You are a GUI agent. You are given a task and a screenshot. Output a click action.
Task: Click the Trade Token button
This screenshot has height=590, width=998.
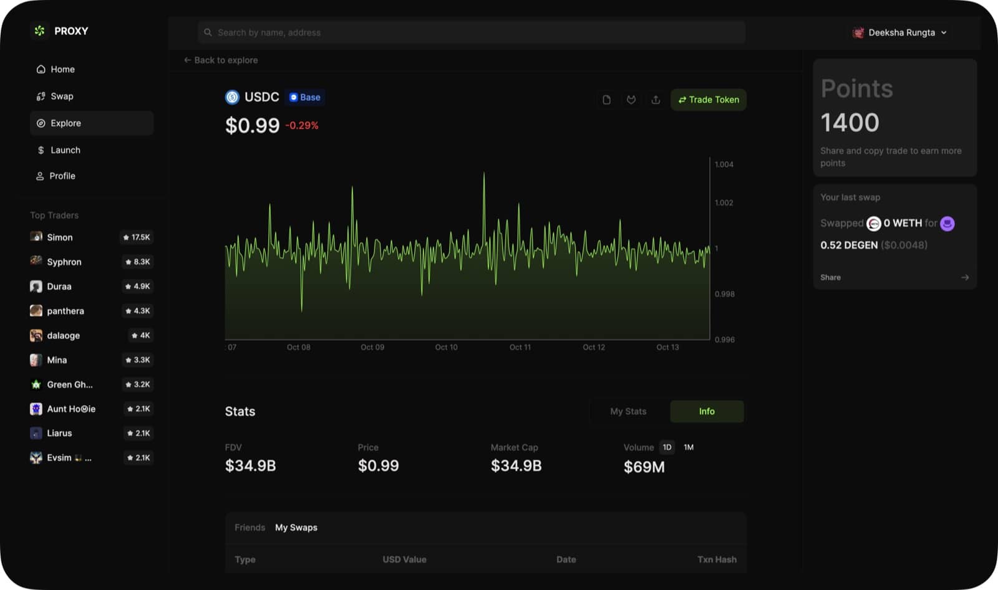tap(709, 100)
